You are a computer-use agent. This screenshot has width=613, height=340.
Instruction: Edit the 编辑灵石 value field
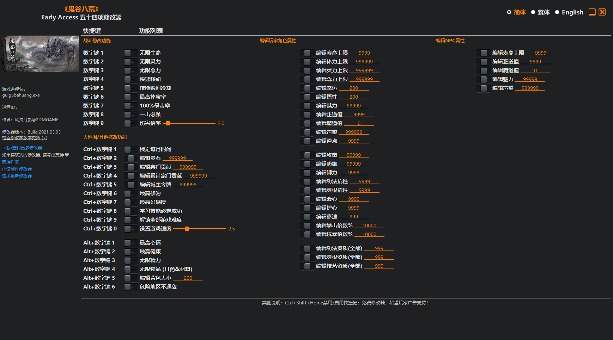[177, 158]
